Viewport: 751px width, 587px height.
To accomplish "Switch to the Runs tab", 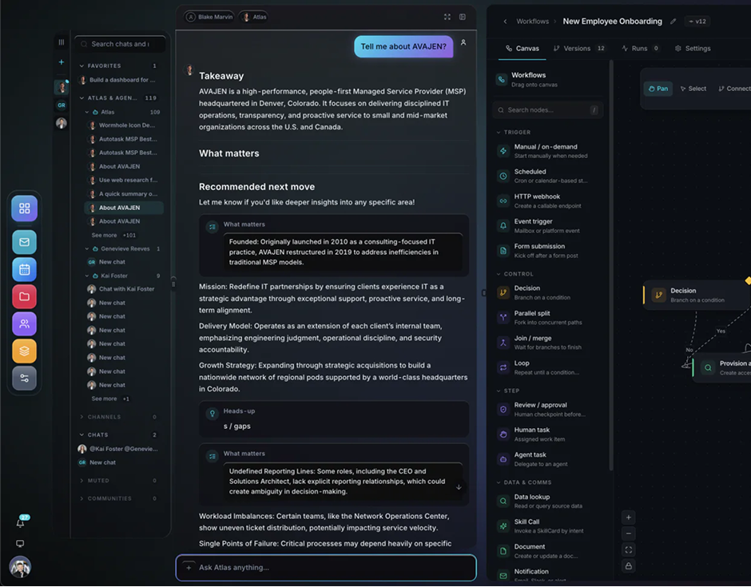I will click(x=641, y=49).
